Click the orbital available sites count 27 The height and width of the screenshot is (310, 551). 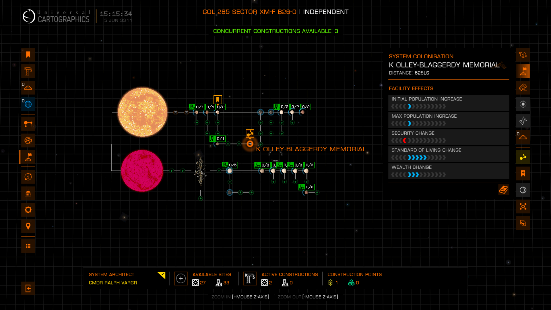[x=203, y=283]
